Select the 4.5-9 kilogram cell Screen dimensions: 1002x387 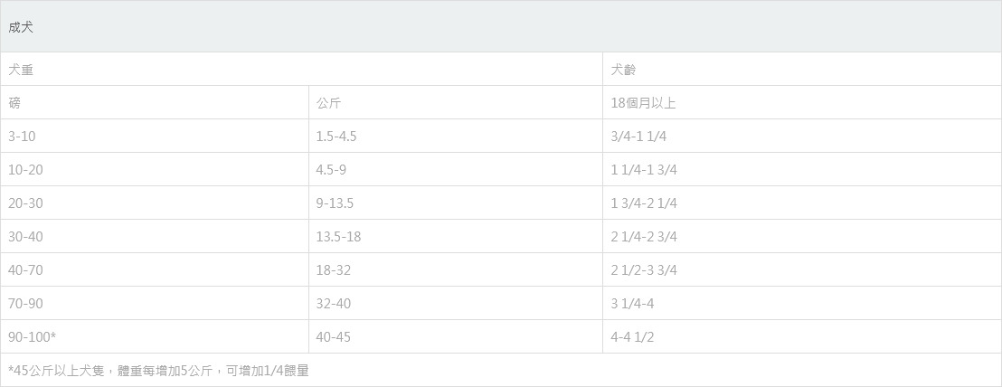coord(331,170)
